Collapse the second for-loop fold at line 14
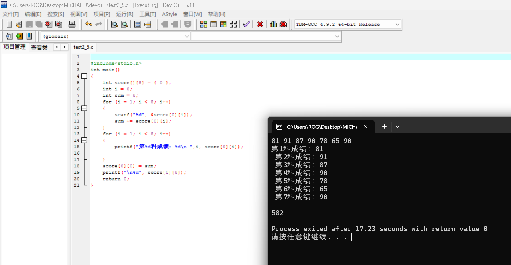 click(84, 140)
